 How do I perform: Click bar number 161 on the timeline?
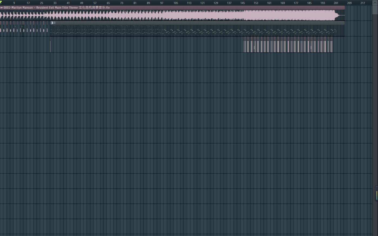[269, 3]
